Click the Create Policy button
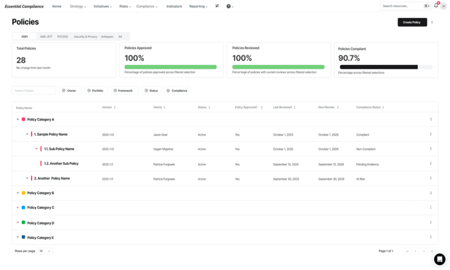Viewport: 450px width, 270px height. [412, 22]
